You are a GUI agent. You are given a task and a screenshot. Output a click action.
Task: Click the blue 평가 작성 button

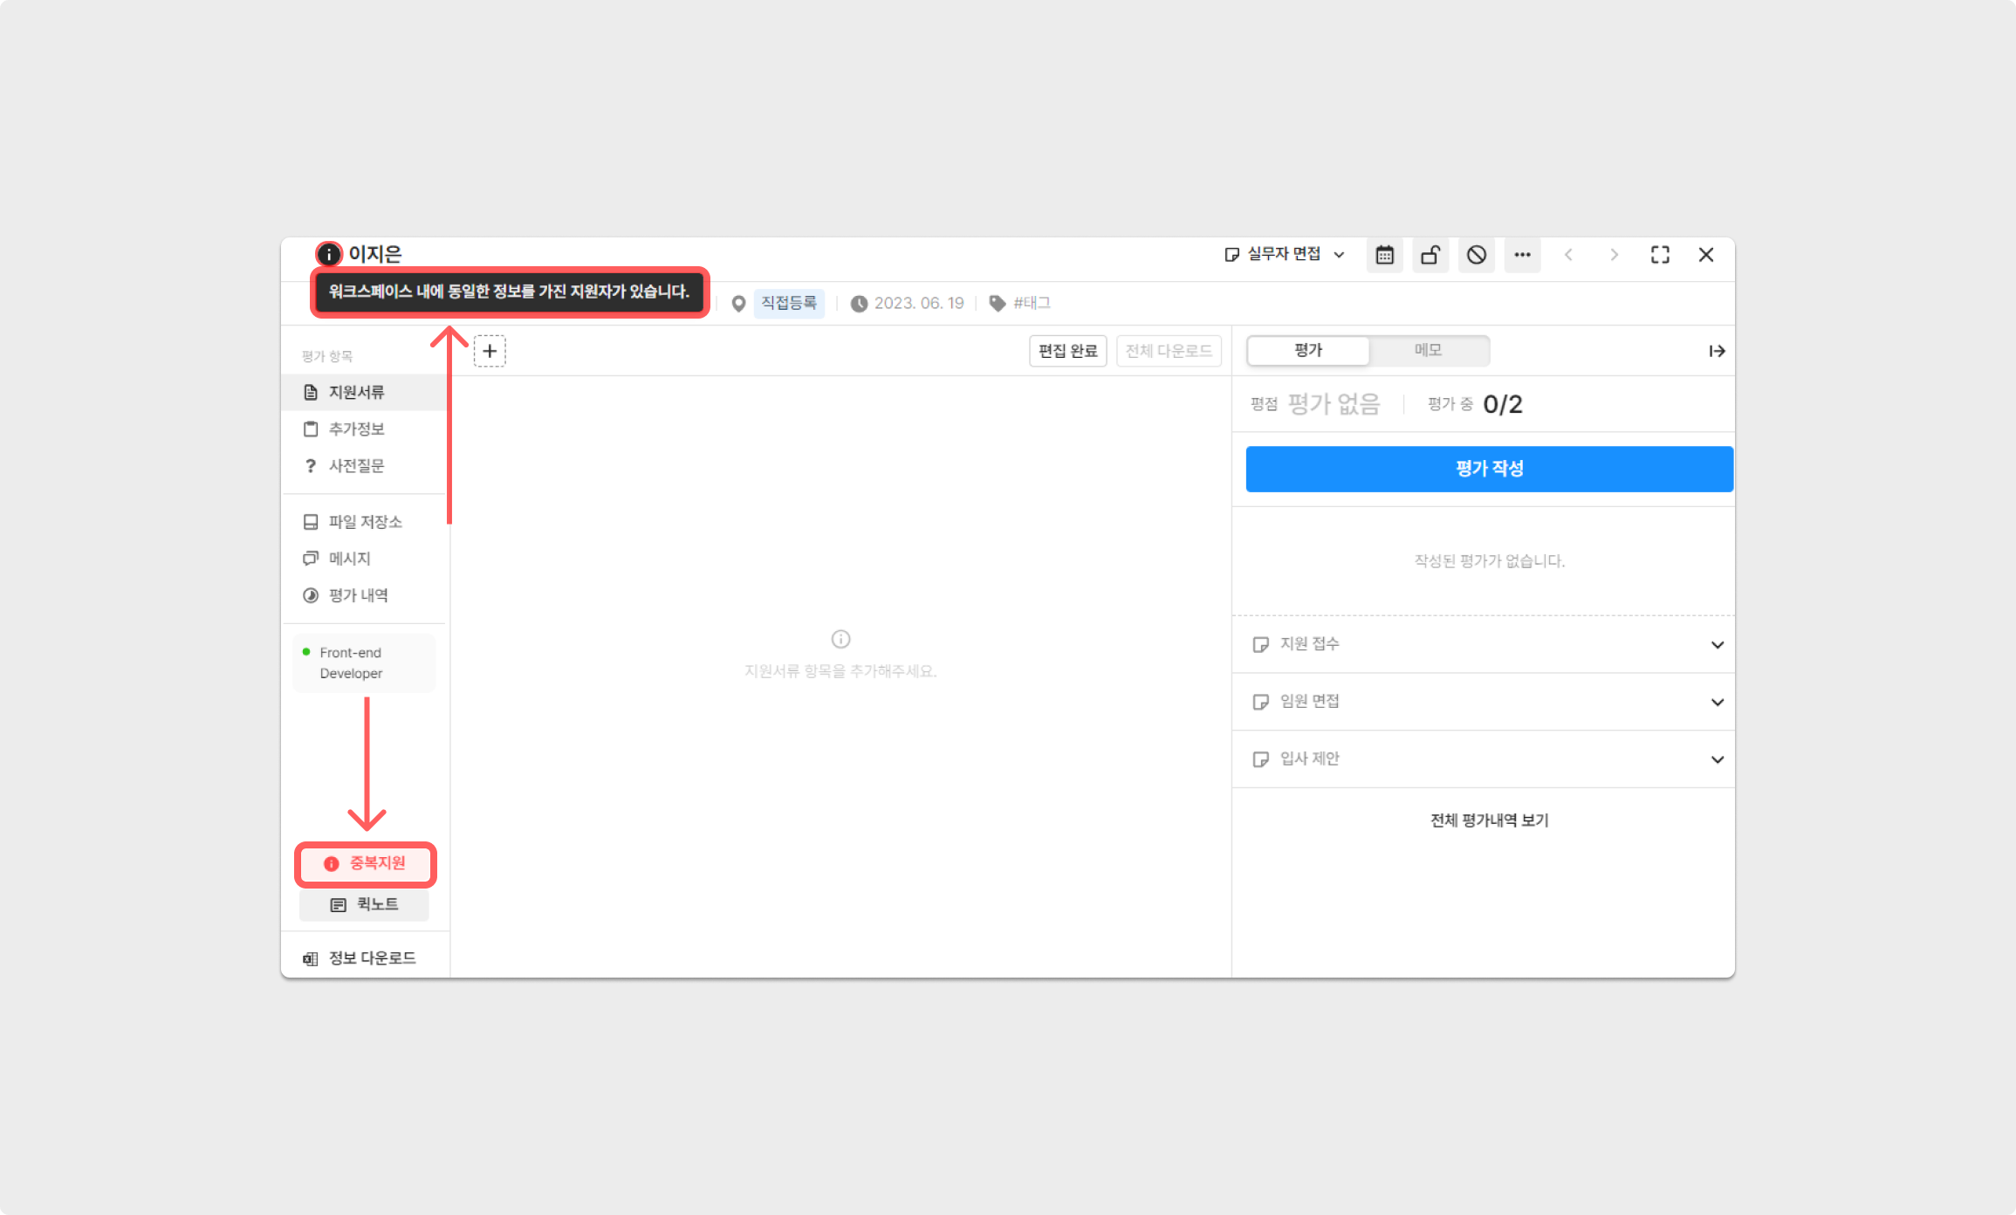click(1489, 469)
